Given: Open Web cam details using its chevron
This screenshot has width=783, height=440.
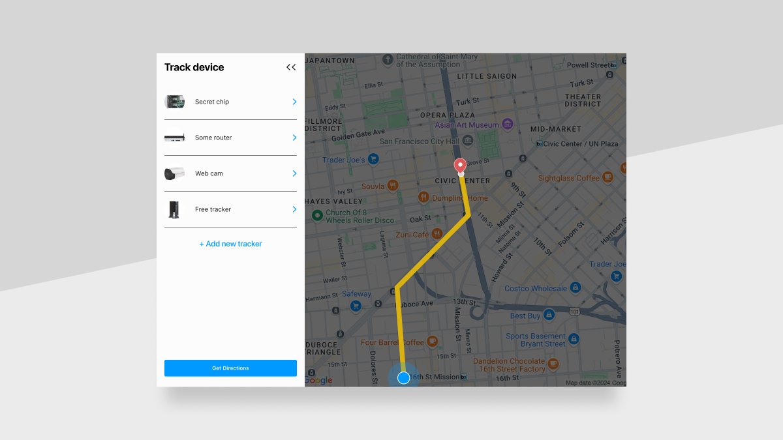Looking at the screenshot, I should click(293, 173).
